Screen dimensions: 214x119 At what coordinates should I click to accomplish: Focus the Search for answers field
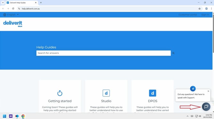pos(103,53)
